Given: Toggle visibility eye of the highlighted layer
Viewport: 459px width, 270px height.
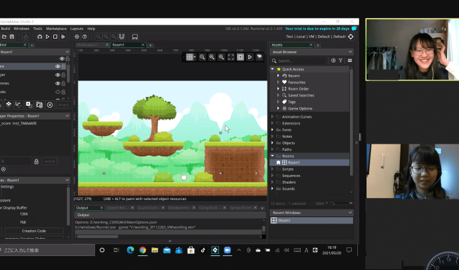Looking at the screenshot, I should (x=58, y=67).
